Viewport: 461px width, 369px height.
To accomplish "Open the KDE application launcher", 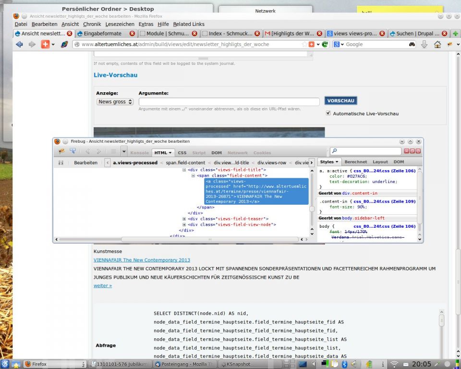I will coord(5,364).
